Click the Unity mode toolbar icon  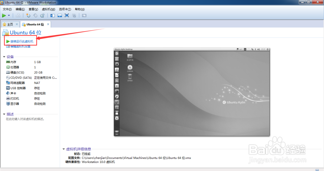[74, 16]
